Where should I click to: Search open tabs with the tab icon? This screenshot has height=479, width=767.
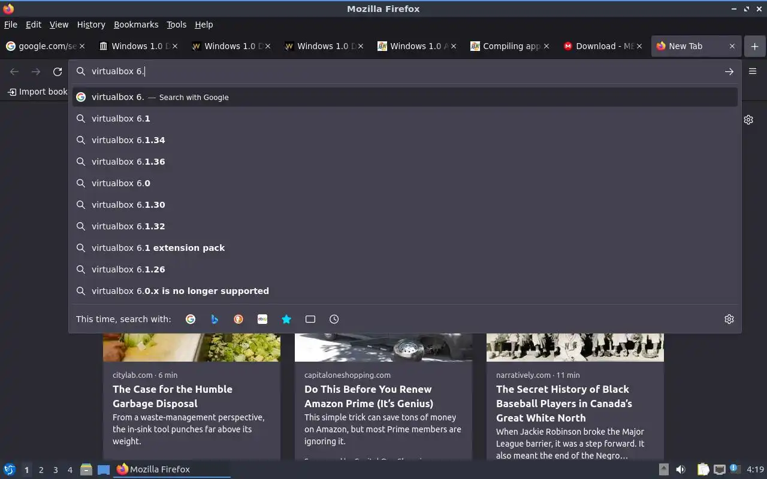pyautogui.click(x=310, y=319)
